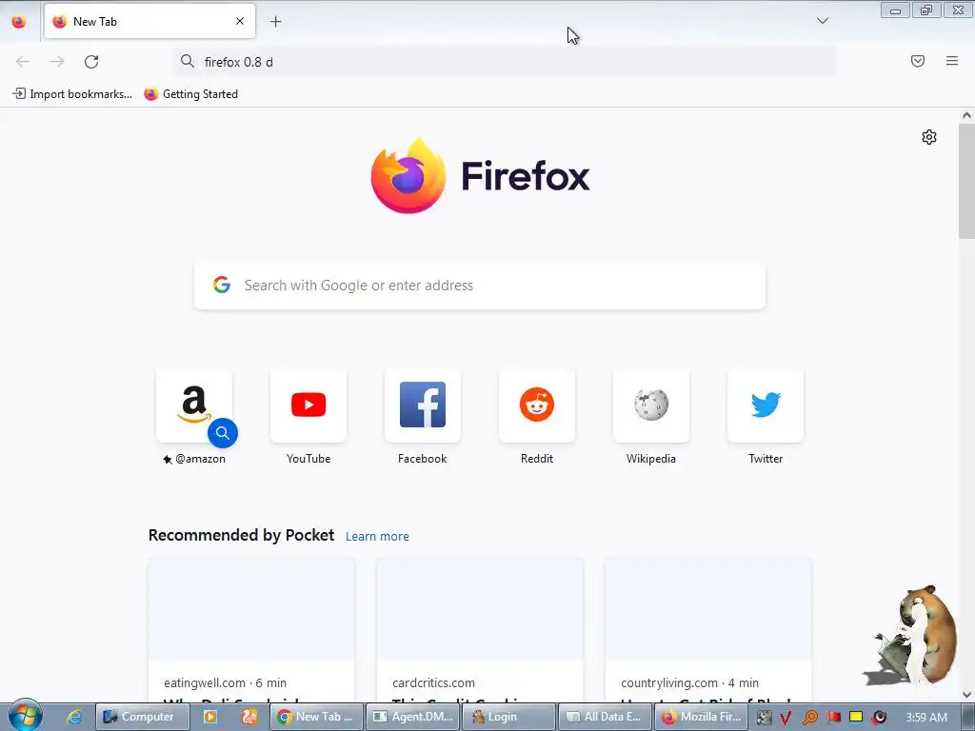Click the orange magnifier tray icon
Image resolution: width=975 pixels, height=731 pixels.
click(x=809, y=718)
